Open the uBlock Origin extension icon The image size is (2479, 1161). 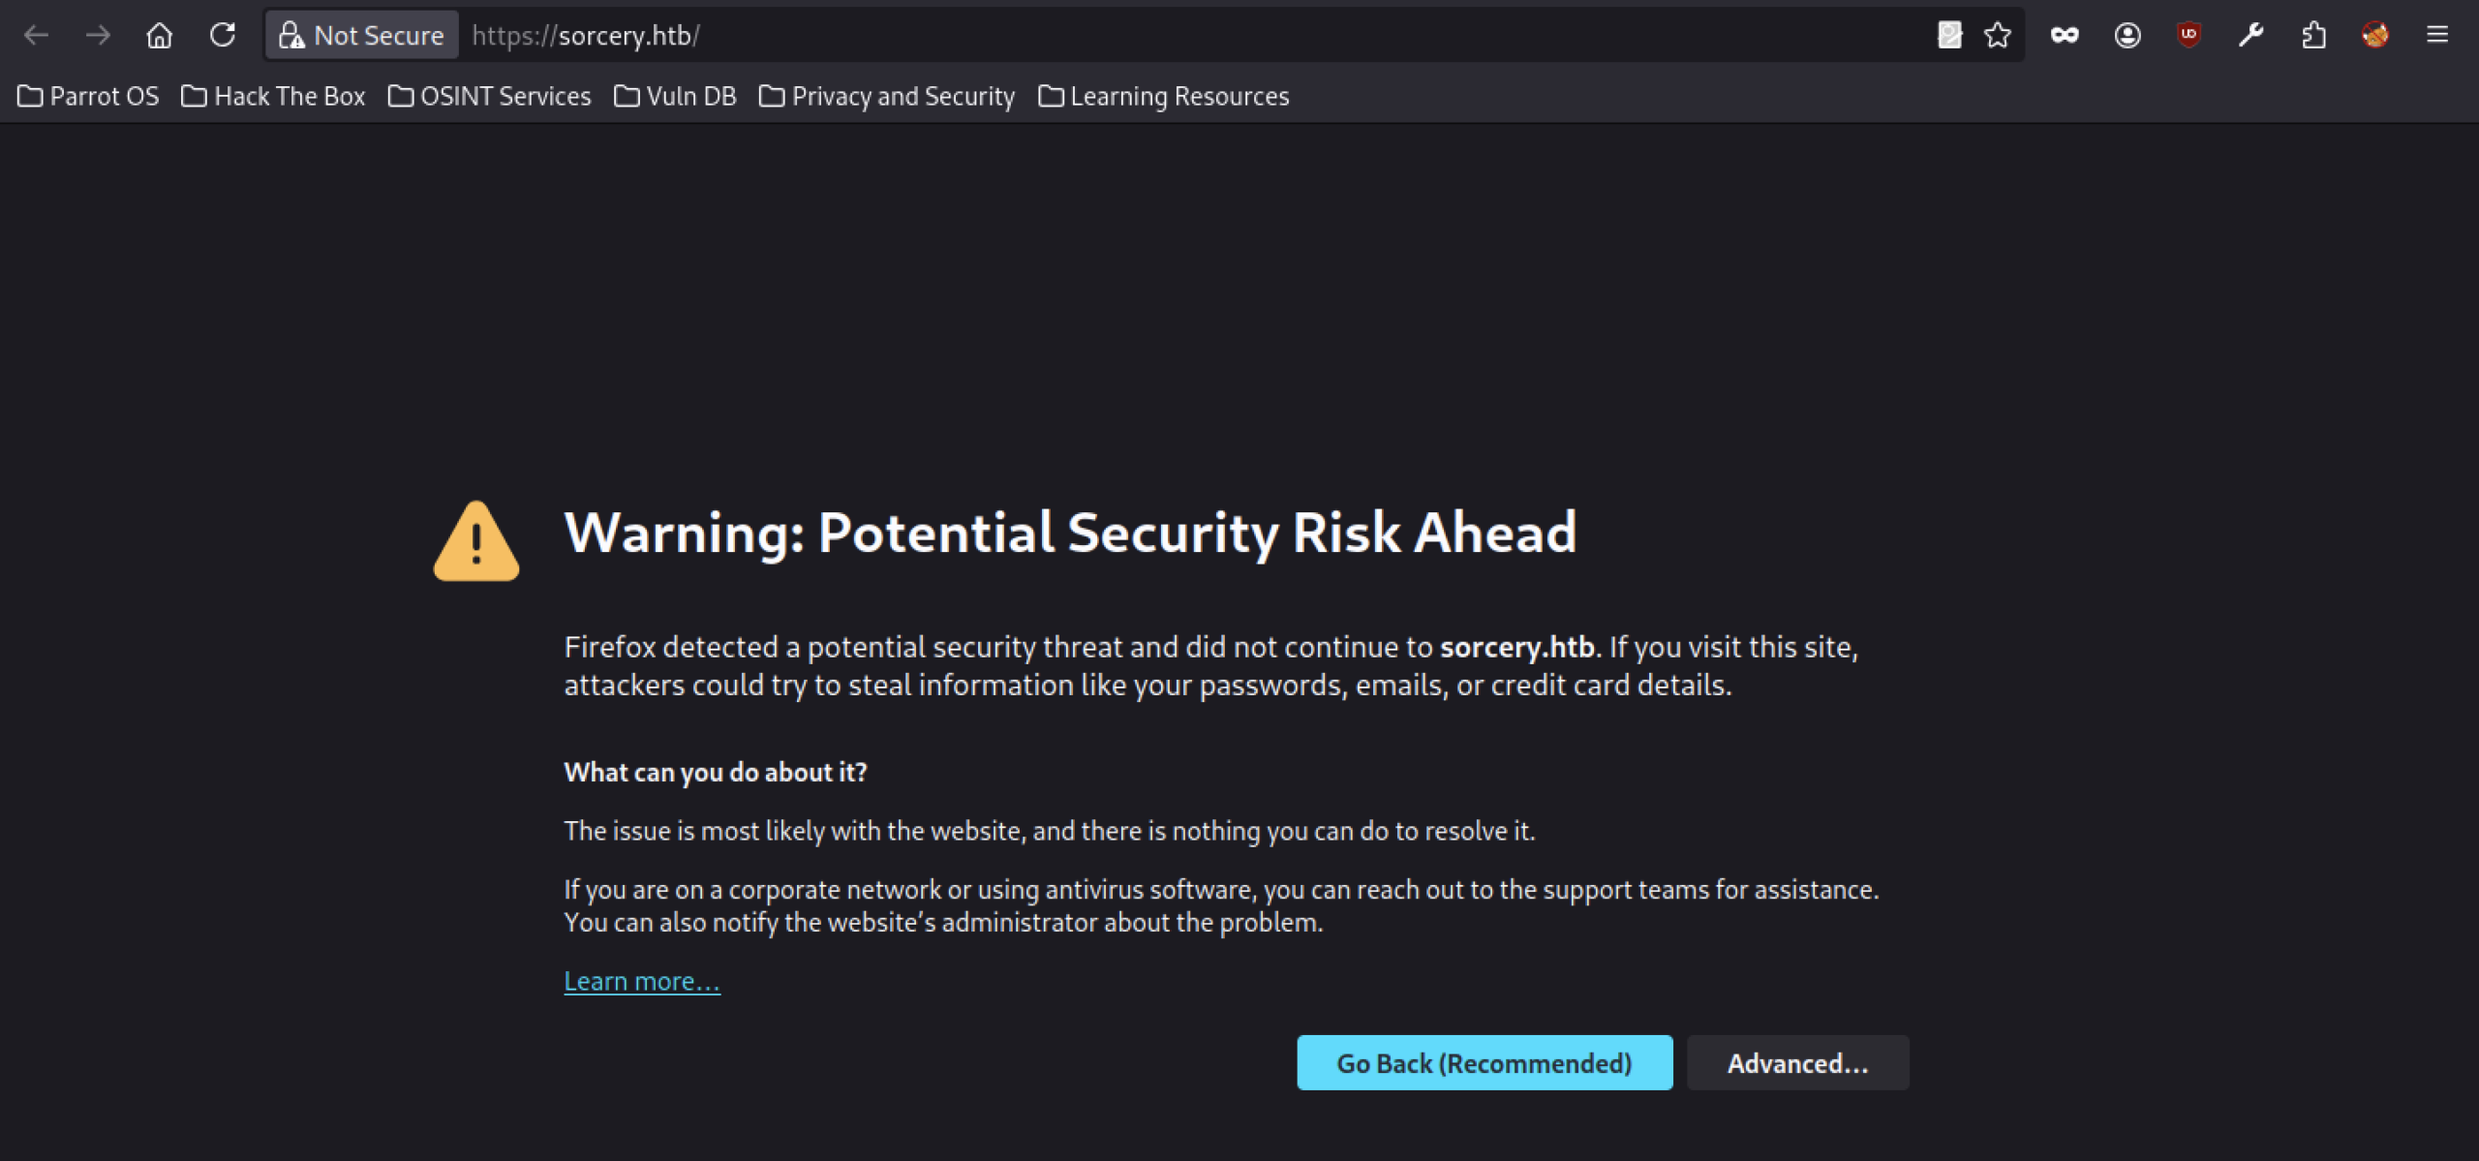(2188, 36)
